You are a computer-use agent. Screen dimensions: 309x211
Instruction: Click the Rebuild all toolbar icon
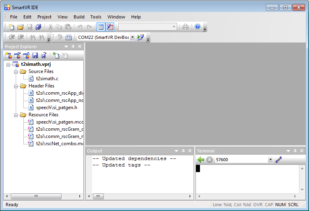pos(68,37)
